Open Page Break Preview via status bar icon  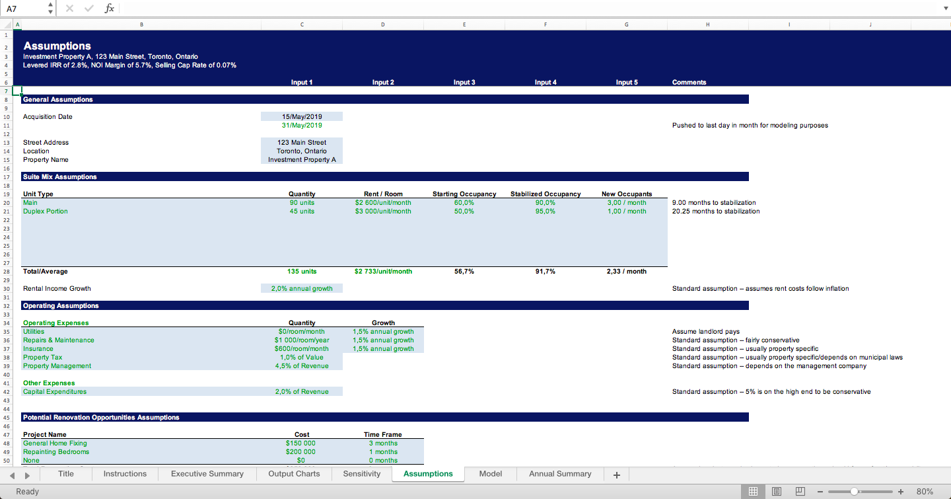tap(800, 491)
